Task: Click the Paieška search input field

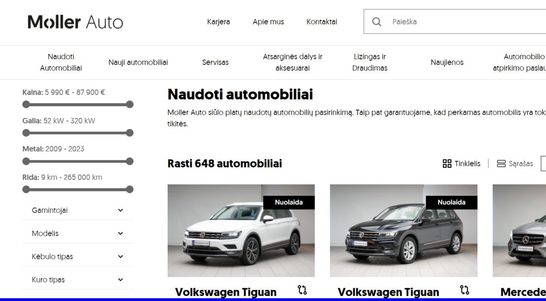Action: pyautogui.click(x=455, y=22)
